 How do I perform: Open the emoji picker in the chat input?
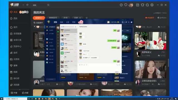point(80,65)
